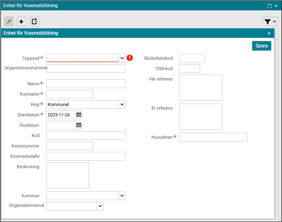Open the Regi dropdown showing Kommunal

(x=122, y=104)
